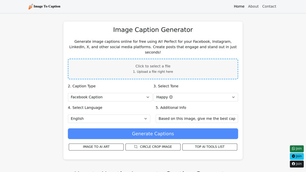The width and height of the screenshot is (306, 172).
Task: Click the crop icon in Circle Crop Image
Action: (x=136, y=147)
